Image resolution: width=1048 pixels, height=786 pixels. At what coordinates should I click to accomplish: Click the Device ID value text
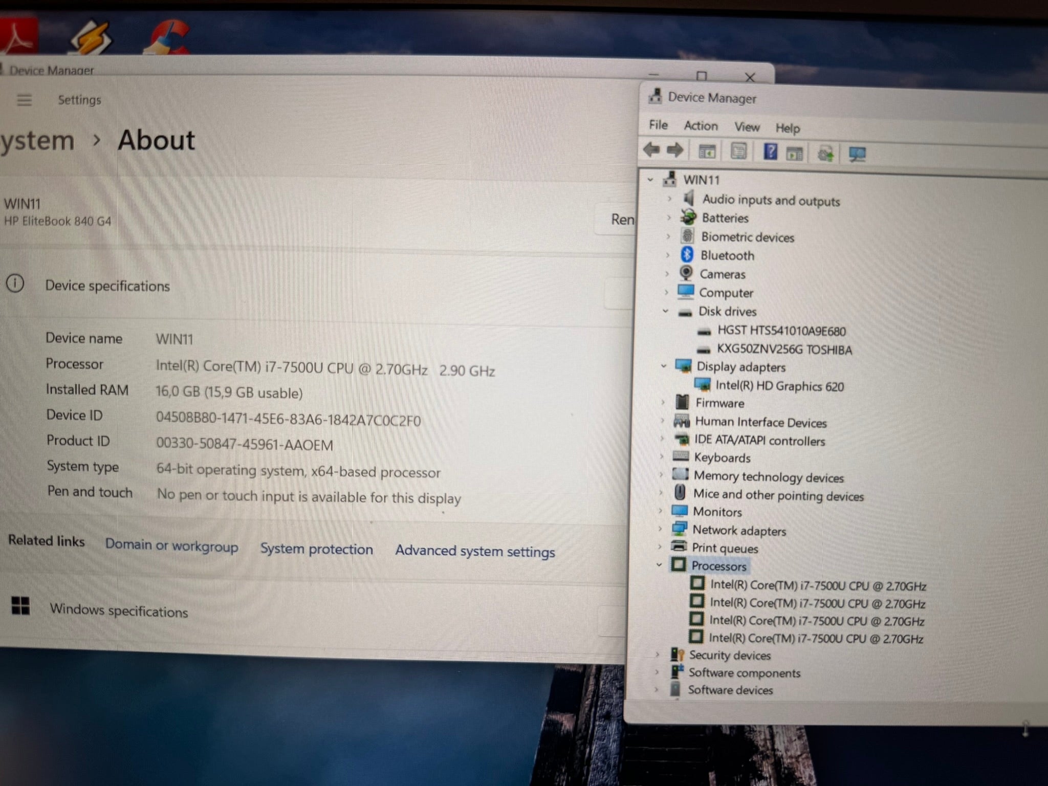pyautogui.click(x=288, y=420)
